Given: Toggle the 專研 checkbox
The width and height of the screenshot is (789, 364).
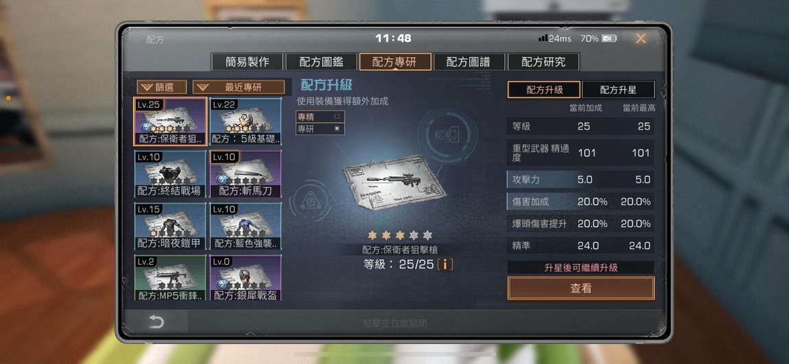Looking at the screenshot, I should click(x=337, y=129).
